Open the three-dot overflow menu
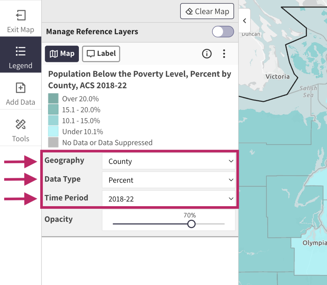This screenshot has height=285, width=327. click(x=224, y=54)
